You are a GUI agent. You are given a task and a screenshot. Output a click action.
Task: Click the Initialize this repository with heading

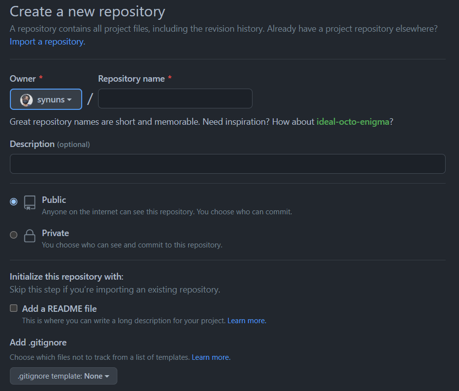tap(66, 277)
